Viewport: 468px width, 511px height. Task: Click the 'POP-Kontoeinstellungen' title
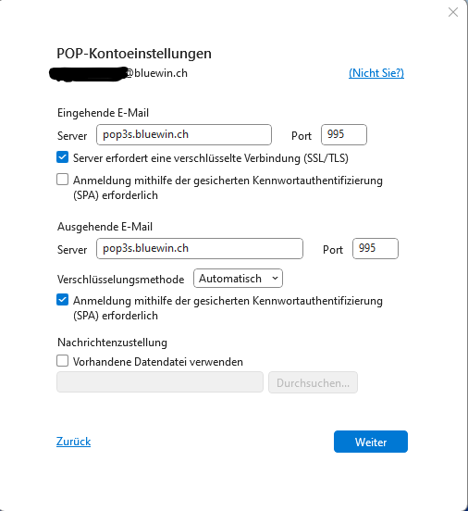pyautogui.click(x=134, y=54)
